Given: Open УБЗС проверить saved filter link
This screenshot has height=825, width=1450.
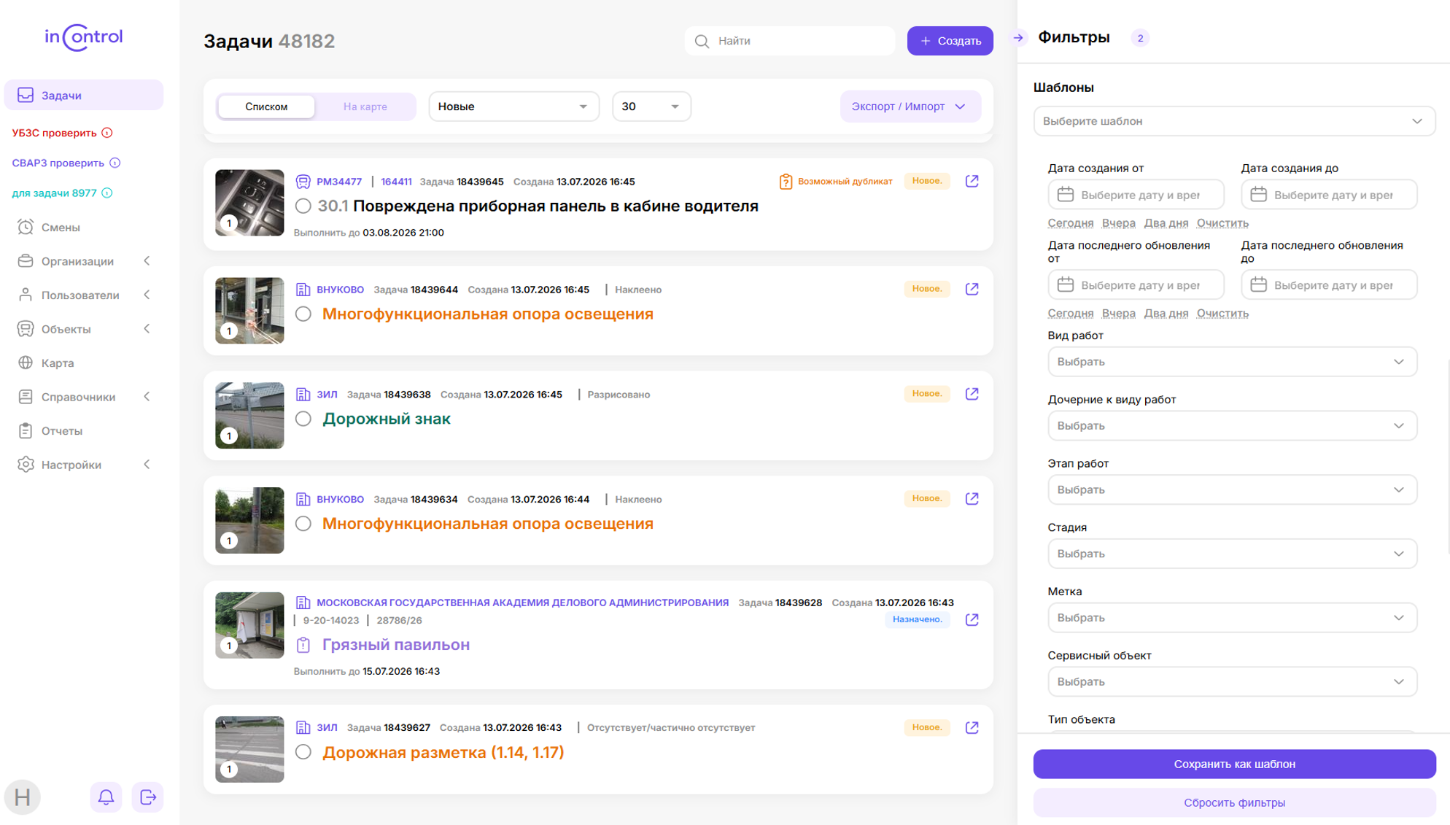Looking at the screenshot, I should coord(54,133).
